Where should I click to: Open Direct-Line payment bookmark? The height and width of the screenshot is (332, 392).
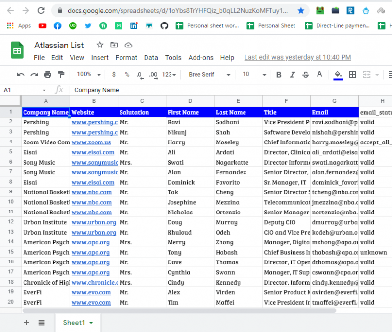coord(337,26)
